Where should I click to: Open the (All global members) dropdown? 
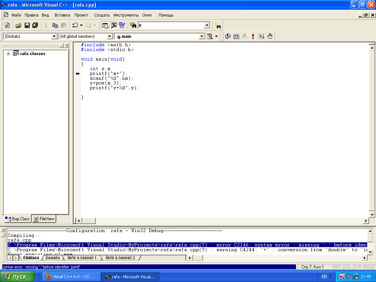[x=109, y=36]
